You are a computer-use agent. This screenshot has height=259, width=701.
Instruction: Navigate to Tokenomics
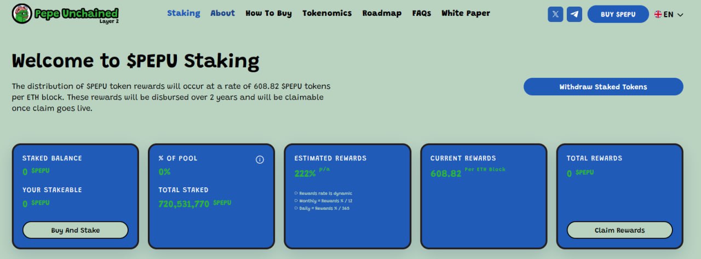click(327, 13)
